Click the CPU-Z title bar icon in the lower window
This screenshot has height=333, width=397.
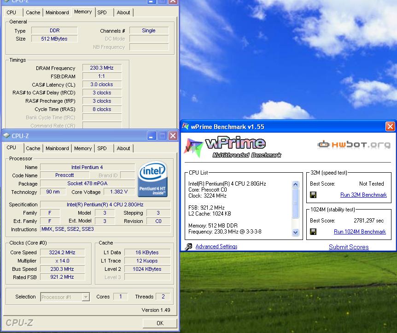pyautogui.click(x=6, y=136)
